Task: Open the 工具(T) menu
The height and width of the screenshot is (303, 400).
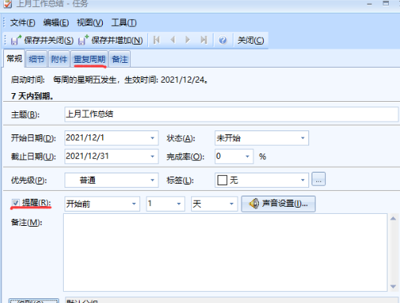Action: pyautogui.click(x=124, y=23)
